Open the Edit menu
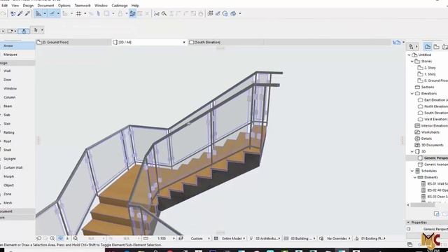Viewport: 448px width, 252px height. click(x=5, y=6)
